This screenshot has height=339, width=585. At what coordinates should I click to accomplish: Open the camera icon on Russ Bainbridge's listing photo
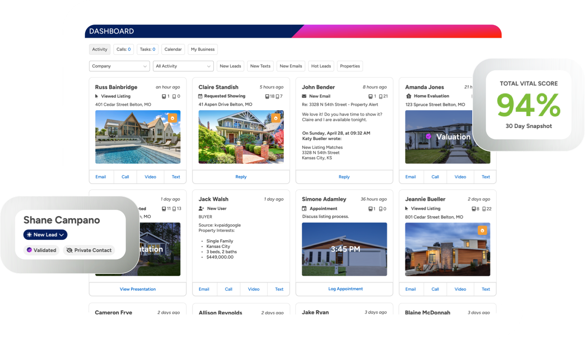(172, 117)
